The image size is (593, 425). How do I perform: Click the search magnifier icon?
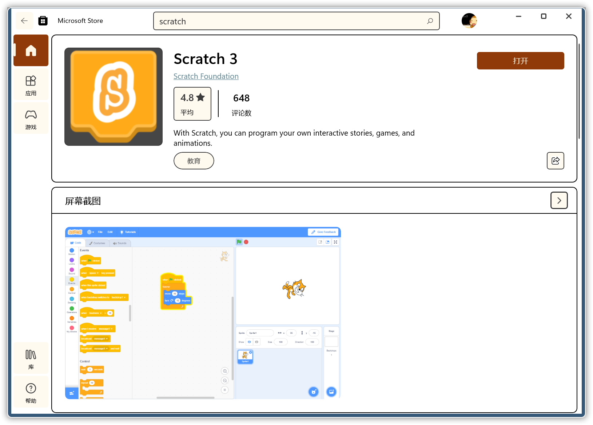pyautogui.click(x=430, y=21)
